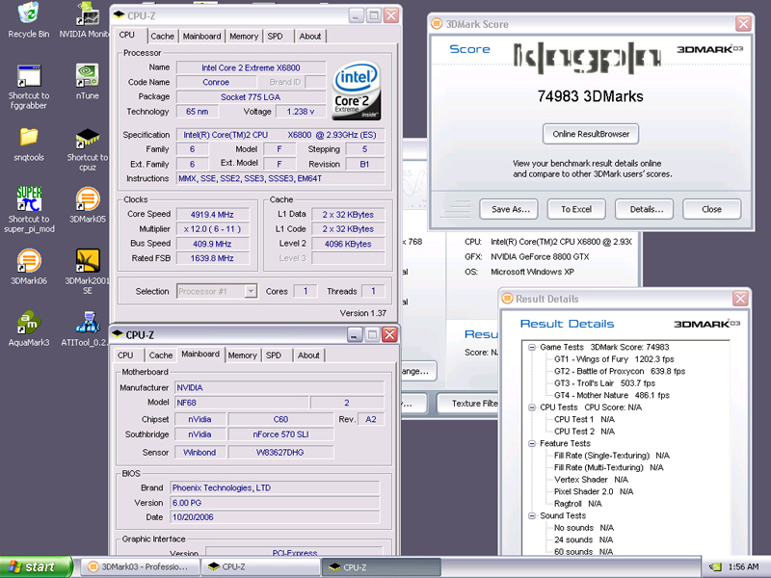Click the Southbridge nForce 570 SLI field
This screenshot has width=771, height=578.
(x=280, y=434)
